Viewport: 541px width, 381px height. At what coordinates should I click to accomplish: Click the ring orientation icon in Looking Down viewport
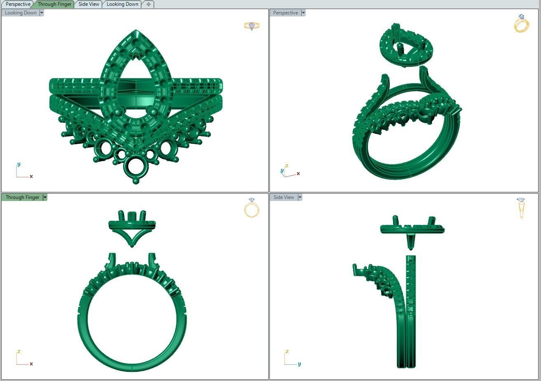tap(252, 26)
